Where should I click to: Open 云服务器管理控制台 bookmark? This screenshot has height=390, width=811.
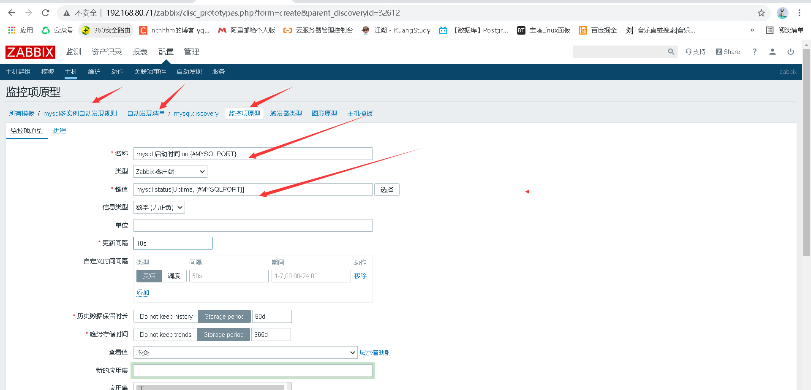tap(318, 30)
